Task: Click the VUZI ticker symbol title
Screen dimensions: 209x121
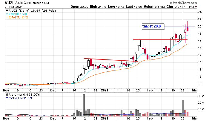Action: pyautogui.click(x=9, y=3)
